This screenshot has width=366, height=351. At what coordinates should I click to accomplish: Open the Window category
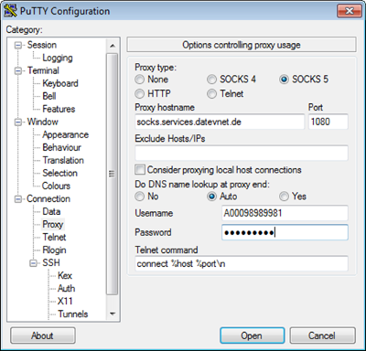click(x=42, y=122)
